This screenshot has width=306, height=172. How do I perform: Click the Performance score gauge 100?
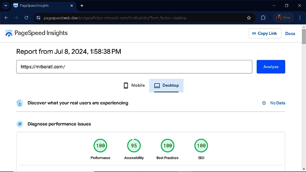pyautogui.click(x=100, y=145)
